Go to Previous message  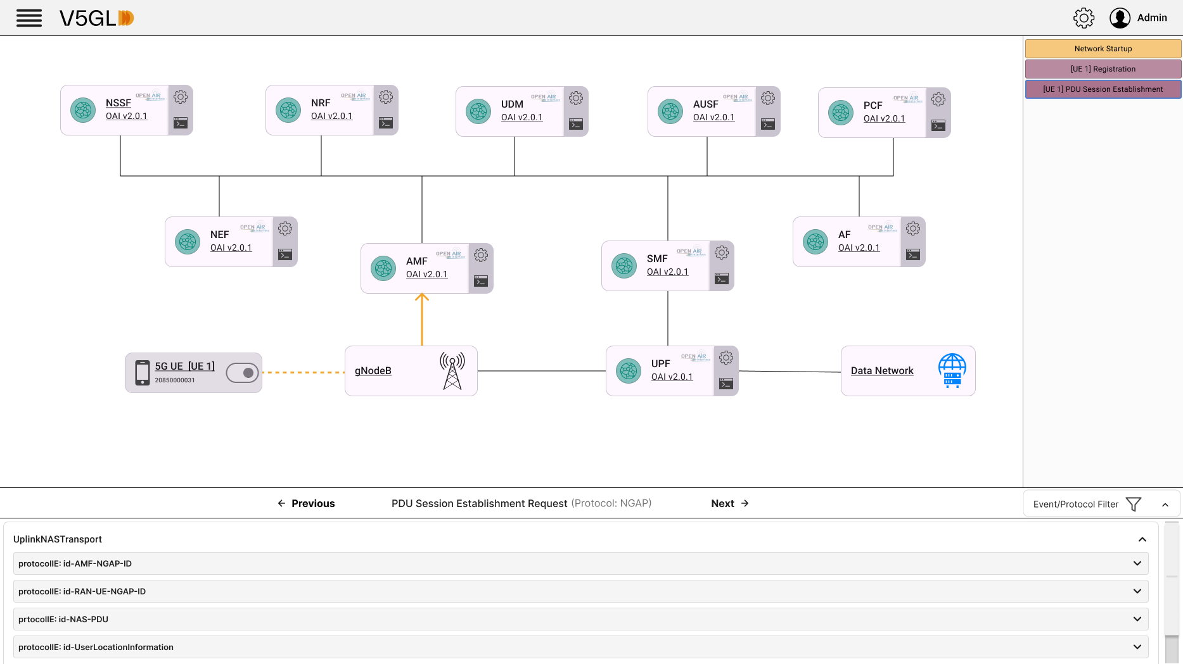[x=306, y=503]
